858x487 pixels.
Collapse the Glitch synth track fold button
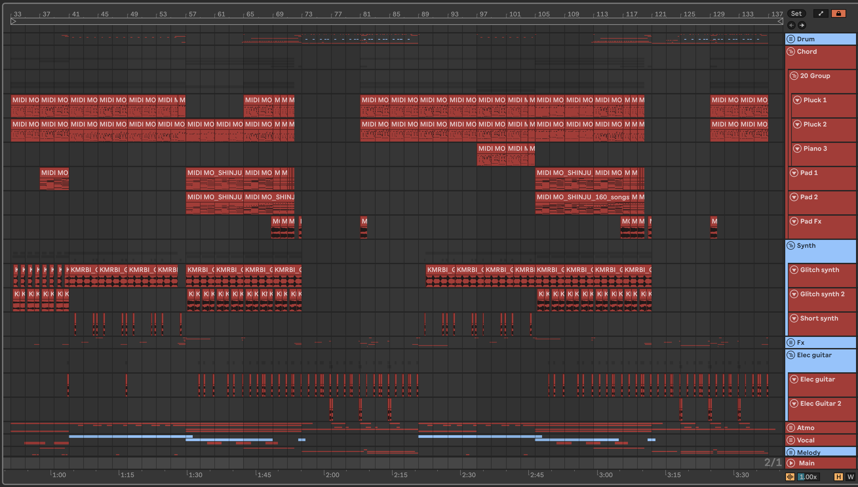point(794,270)
